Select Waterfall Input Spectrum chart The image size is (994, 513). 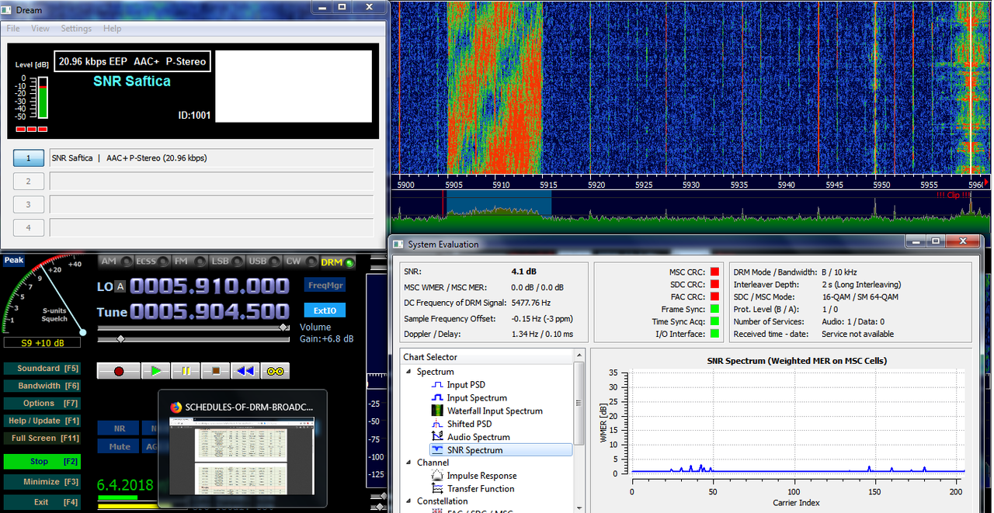(495, 411)
